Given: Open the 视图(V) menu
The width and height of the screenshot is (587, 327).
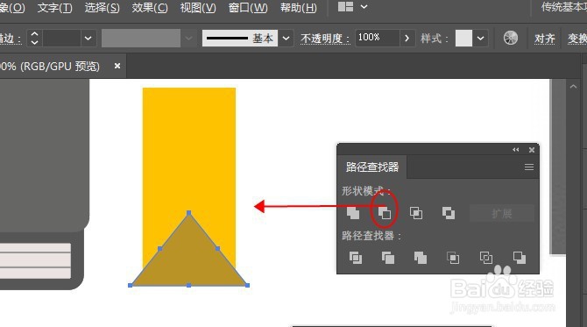Looking at the screenshot, I should [198, 8].
